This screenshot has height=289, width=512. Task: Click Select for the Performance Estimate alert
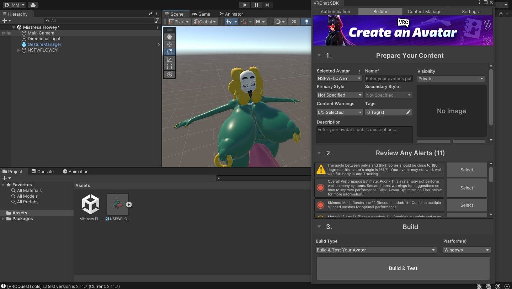tap(466, 188)
